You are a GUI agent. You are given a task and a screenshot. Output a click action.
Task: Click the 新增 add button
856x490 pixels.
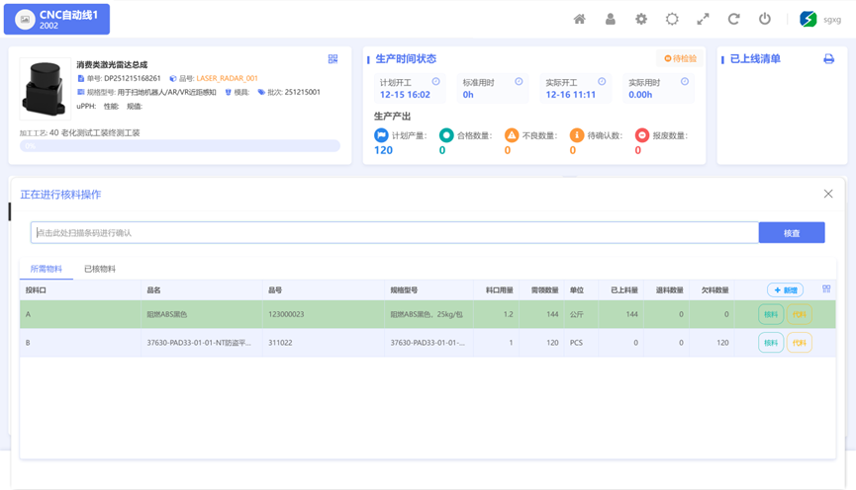coord(785,290)
